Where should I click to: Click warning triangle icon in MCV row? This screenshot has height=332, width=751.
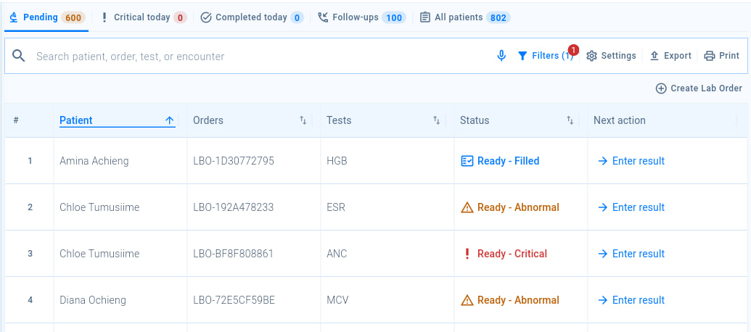[x=467, y=300]
